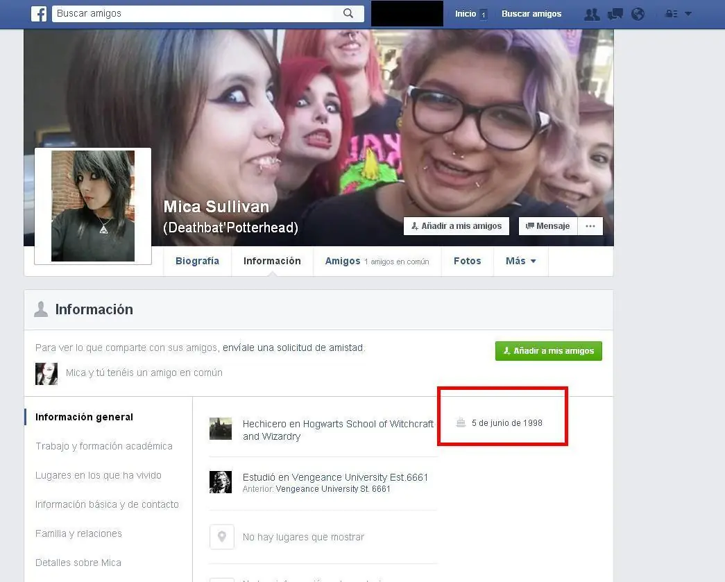
Task: Go to Inicio in top bar
Action: pos(465,14)
